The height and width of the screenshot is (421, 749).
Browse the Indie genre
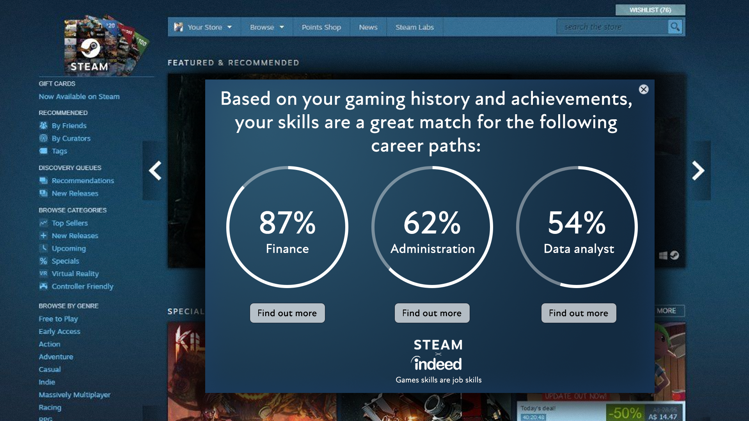[x=46, y=382]
